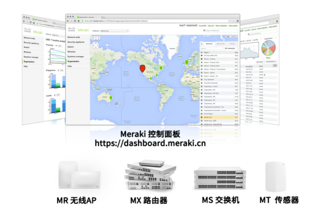325x210 pixels.
Task: Sort list by Name column header
Action: point(206,52)
